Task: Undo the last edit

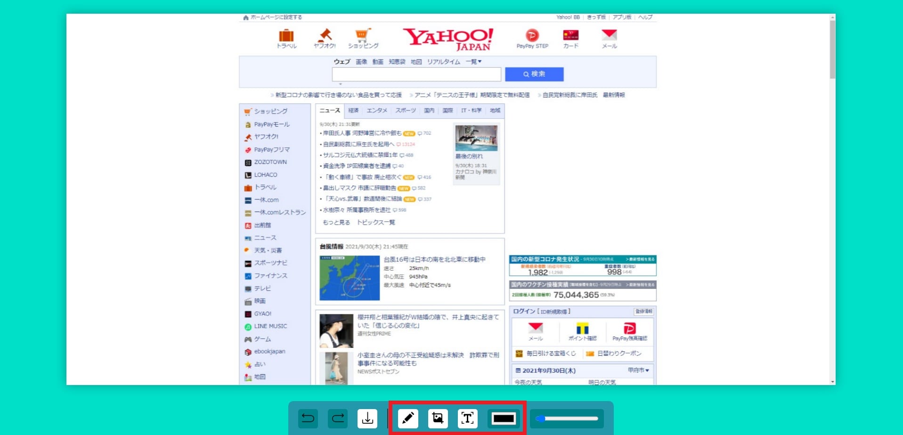Action: point(308,418)
